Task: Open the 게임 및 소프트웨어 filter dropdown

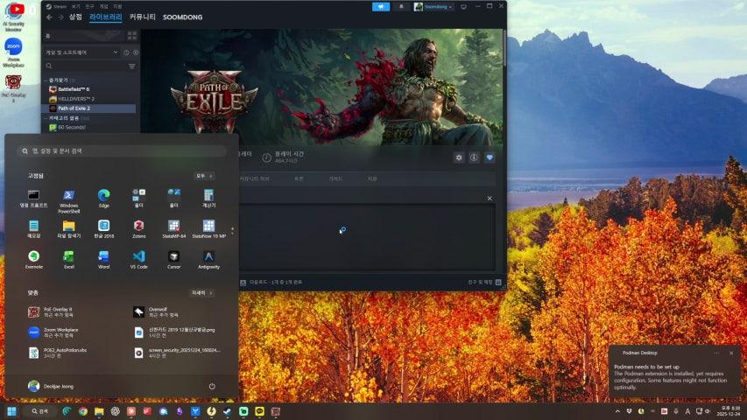Action: (115, 52)
